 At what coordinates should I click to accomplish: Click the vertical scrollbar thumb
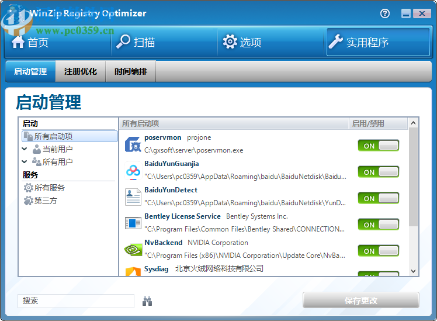tap(413, 177)
